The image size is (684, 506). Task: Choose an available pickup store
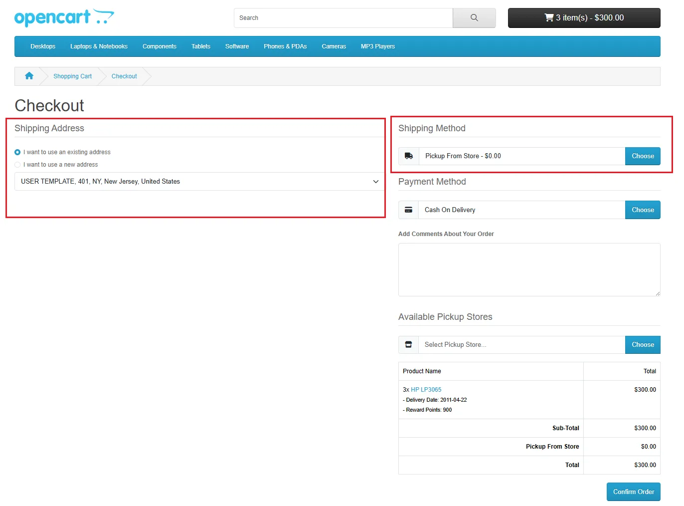(x=643, y=345)
